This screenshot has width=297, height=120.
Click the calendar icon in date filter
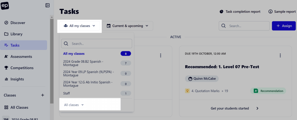pyautogui.click(x=109, y=26)
